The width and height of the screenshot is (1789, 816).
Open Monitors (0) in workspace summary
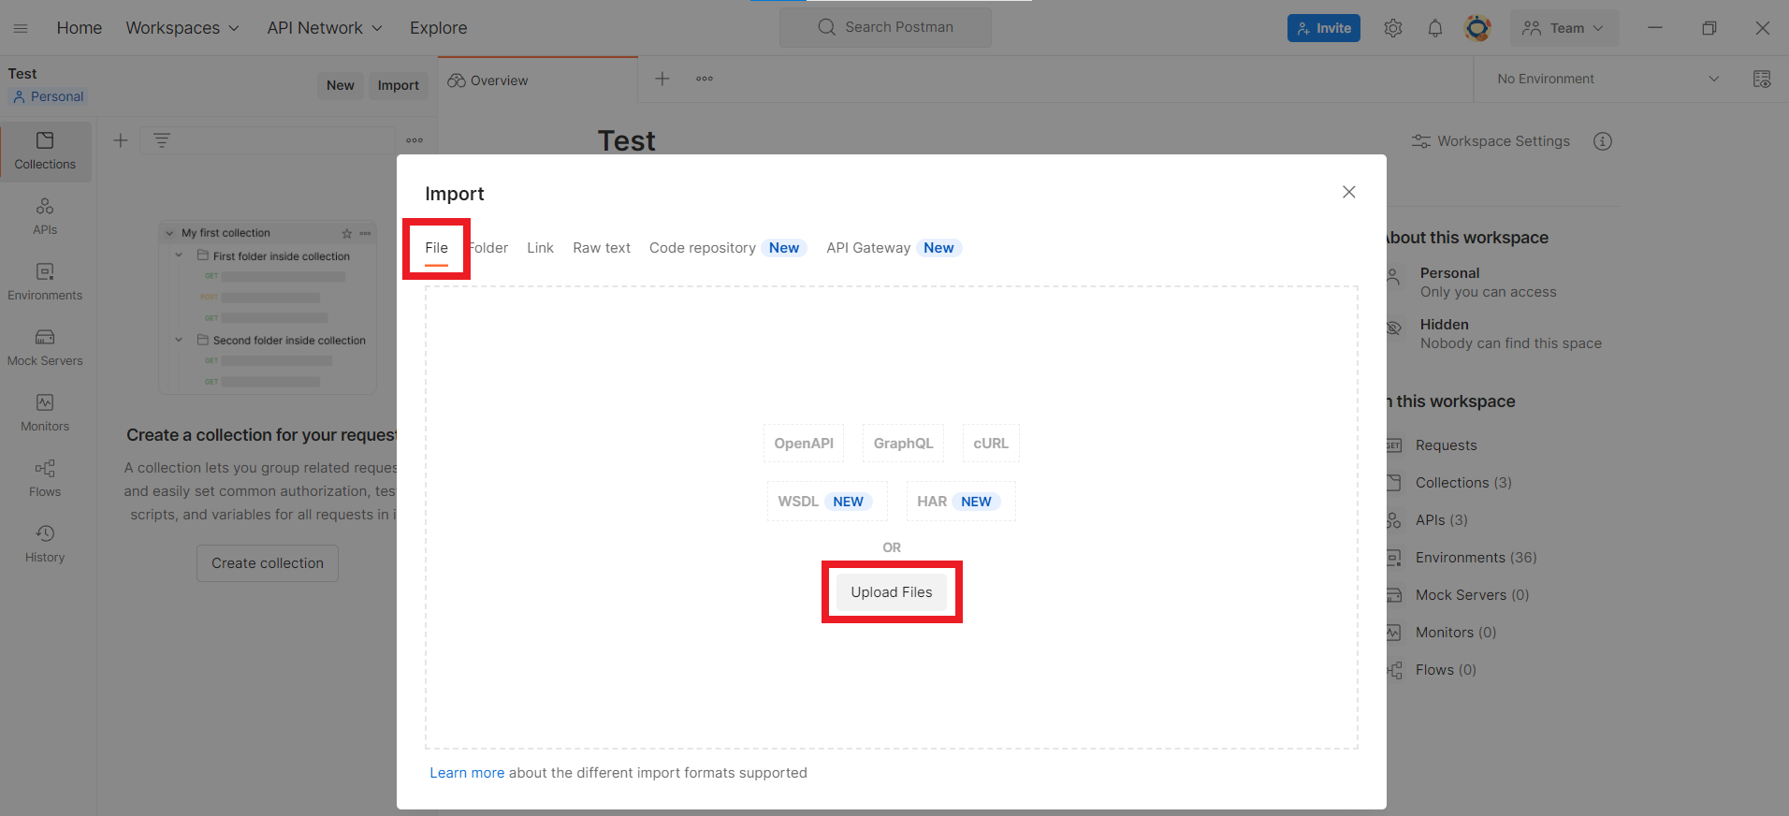1455,633
